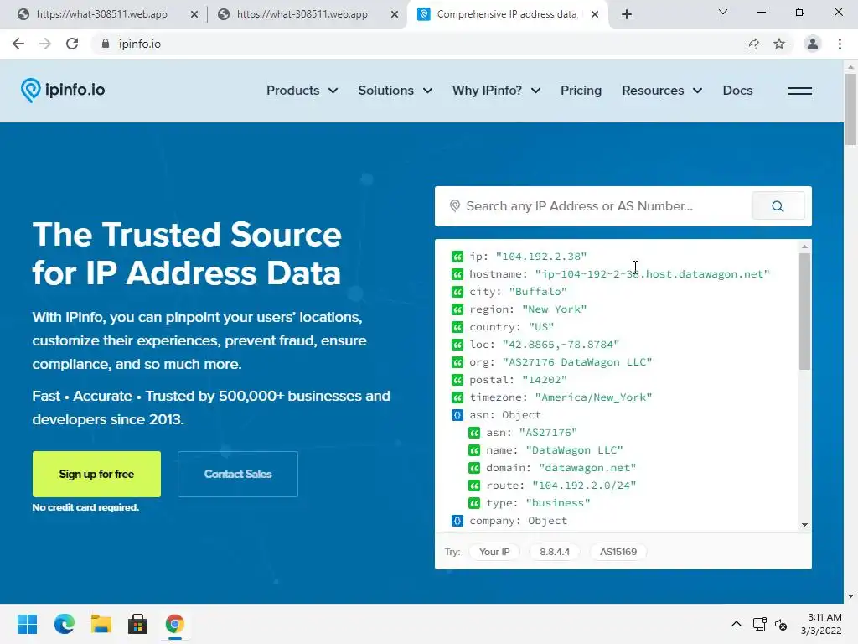Viewport: 858px width, 644px height.
Task: Switch to second what-308511.web.app tab
Action: pos(302,14)
